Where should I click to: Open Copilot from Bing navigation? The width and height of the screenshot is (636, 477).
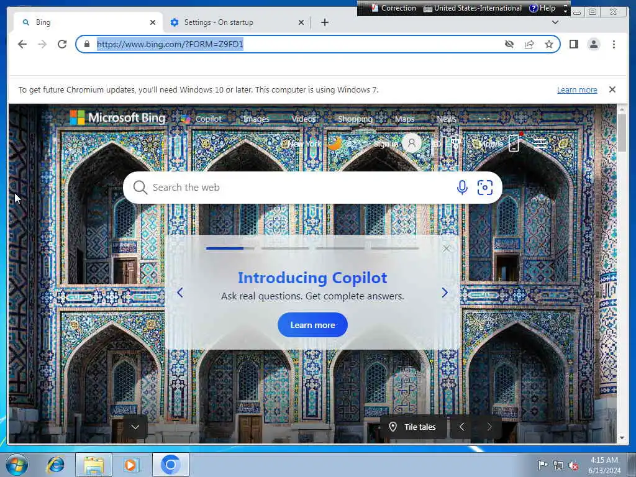pos(202,119)
